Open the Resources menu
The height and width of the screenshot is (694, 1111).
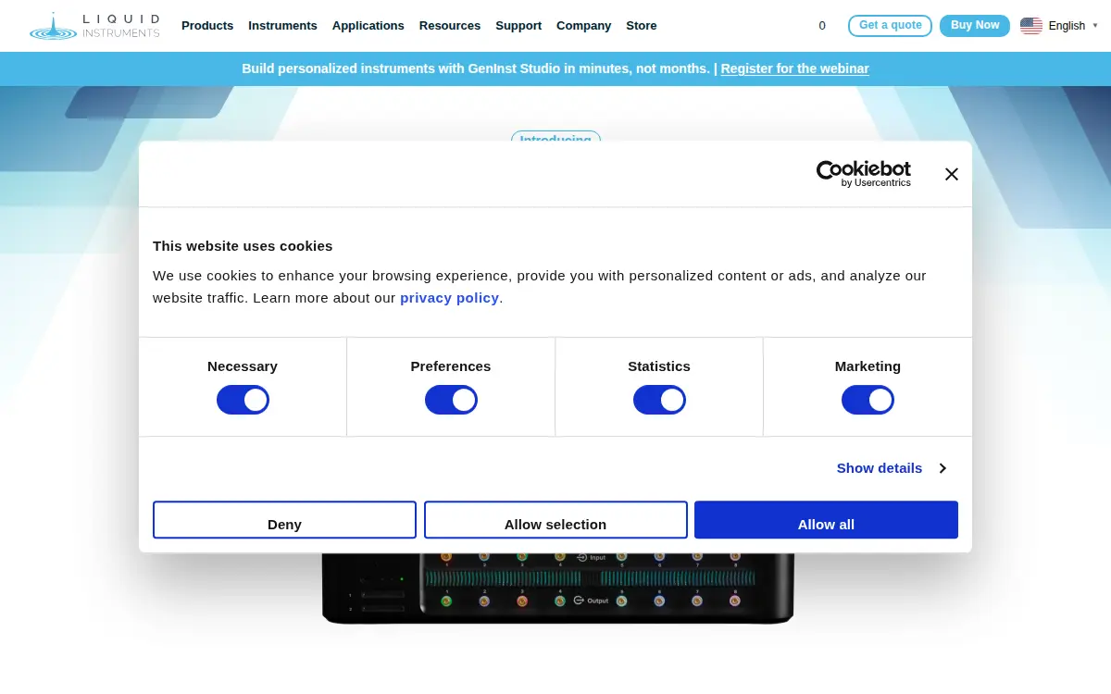click(x=450, y=26)
